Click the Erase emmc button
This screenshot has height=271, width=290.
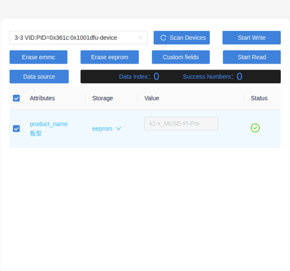(x=39, y=57)
